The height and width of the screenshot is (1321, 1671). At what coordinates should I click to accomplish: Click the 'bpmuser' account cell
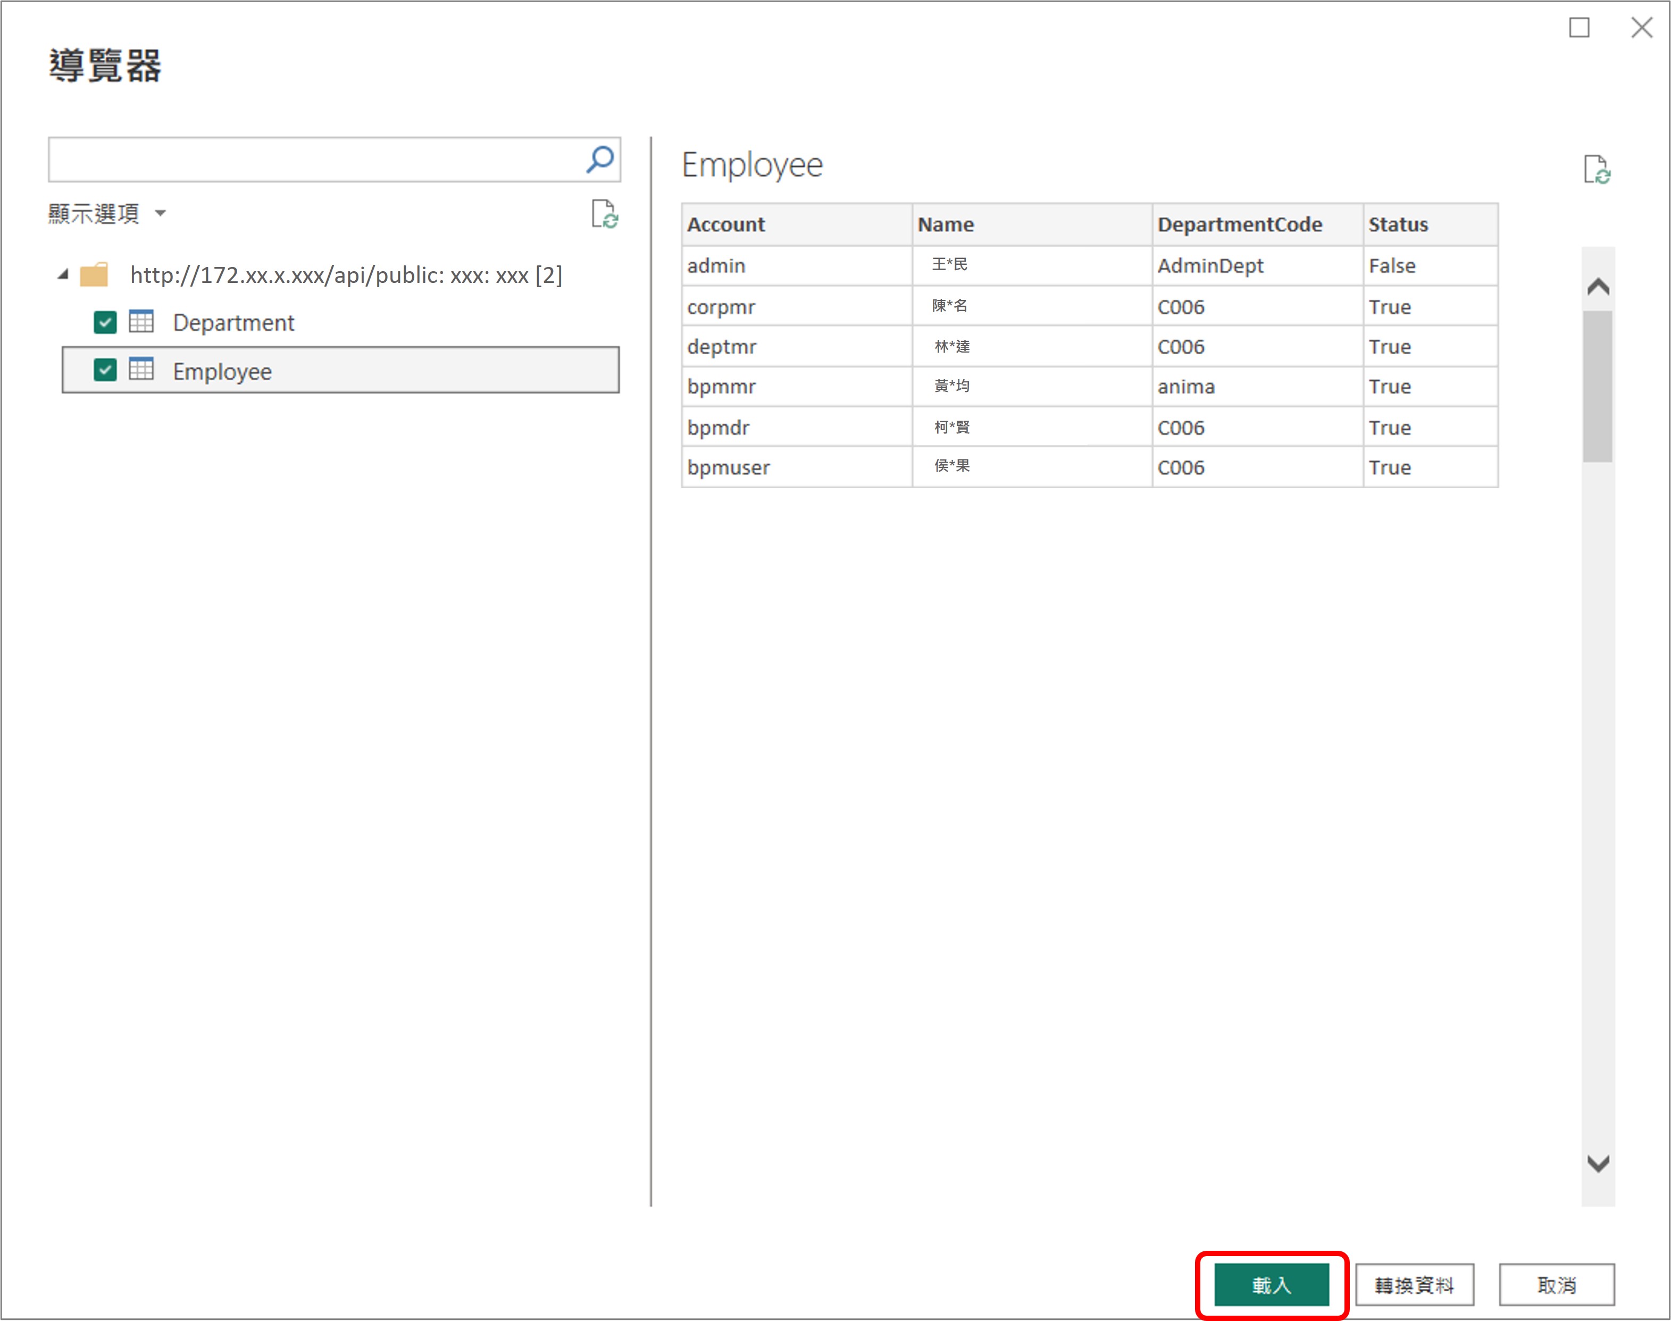(797, 467)
